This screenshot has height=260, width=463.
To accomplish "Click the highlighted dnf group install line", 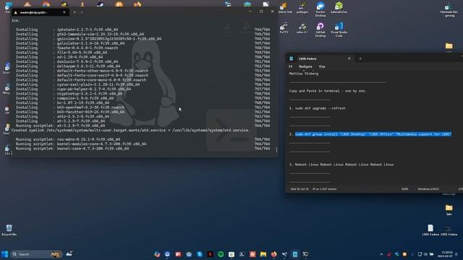I will 373,134.
